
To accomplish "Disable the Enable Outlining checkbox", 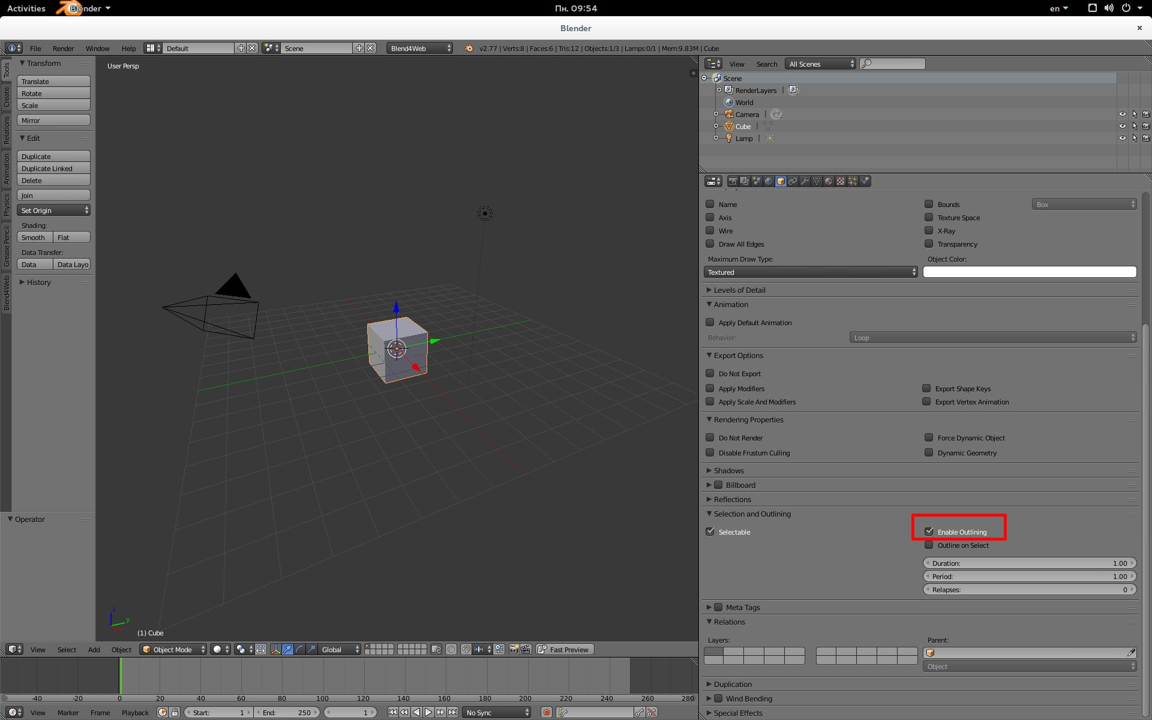I will coord(929,532).
